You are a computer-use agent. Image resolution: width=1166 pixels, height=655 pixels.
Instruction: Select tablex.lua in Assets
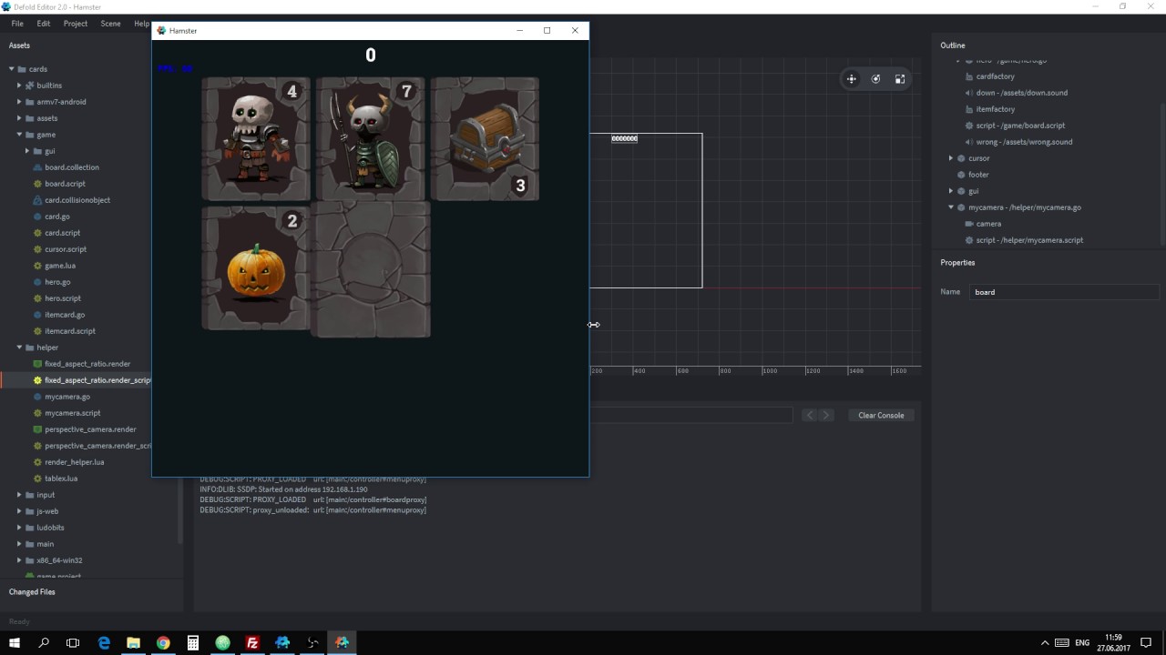pyautogui.click(x=61, y=479)
